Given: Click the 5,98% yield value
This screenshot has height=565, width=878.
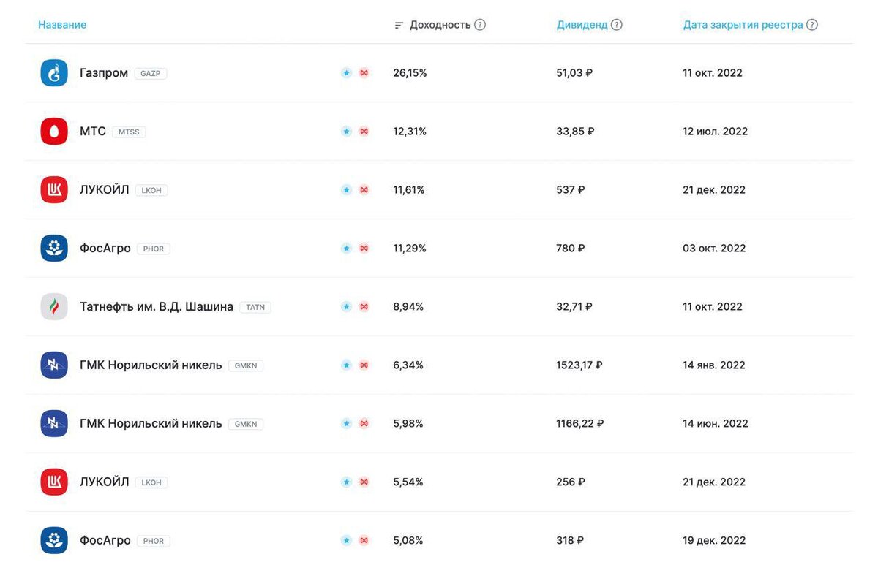Looking at the screenshot, I should pyautogui.click(x=408, y=424).
